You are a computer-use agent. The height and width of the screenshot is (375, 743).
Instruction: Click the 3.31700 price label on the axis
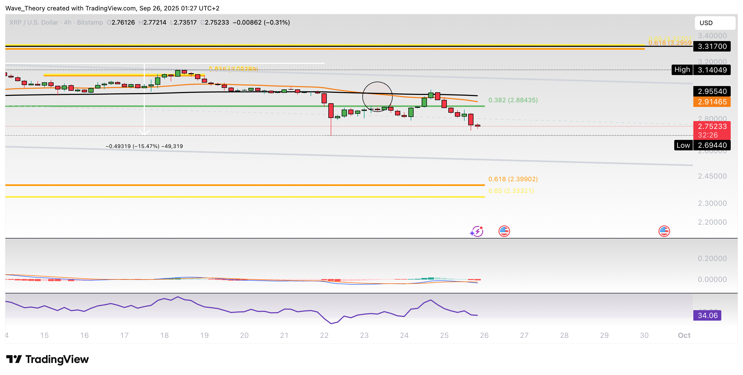point(712,47)
